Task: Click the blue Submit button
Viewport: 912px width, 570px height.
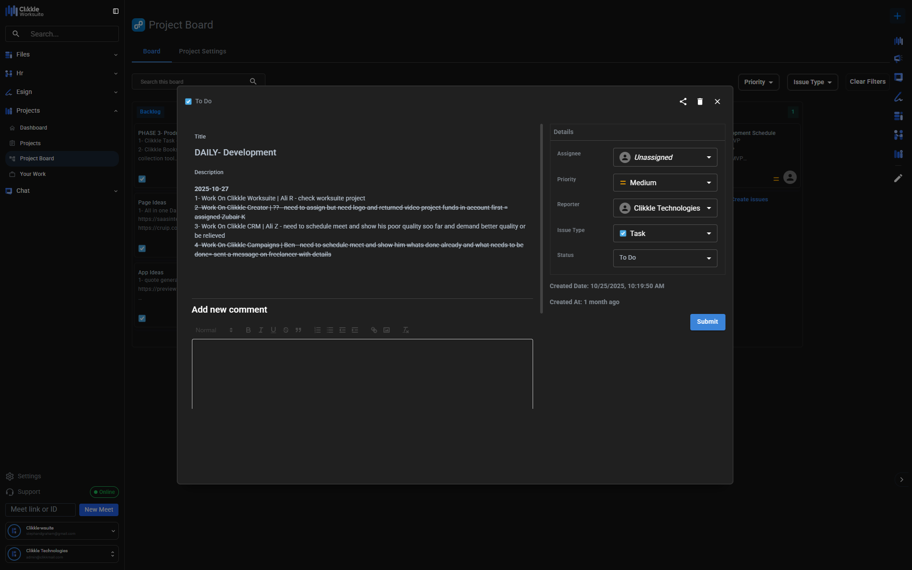Action: 707,322
